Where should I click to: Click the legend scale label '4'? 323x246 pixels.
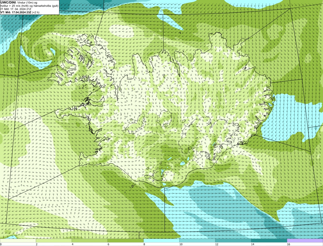(72, 244)
